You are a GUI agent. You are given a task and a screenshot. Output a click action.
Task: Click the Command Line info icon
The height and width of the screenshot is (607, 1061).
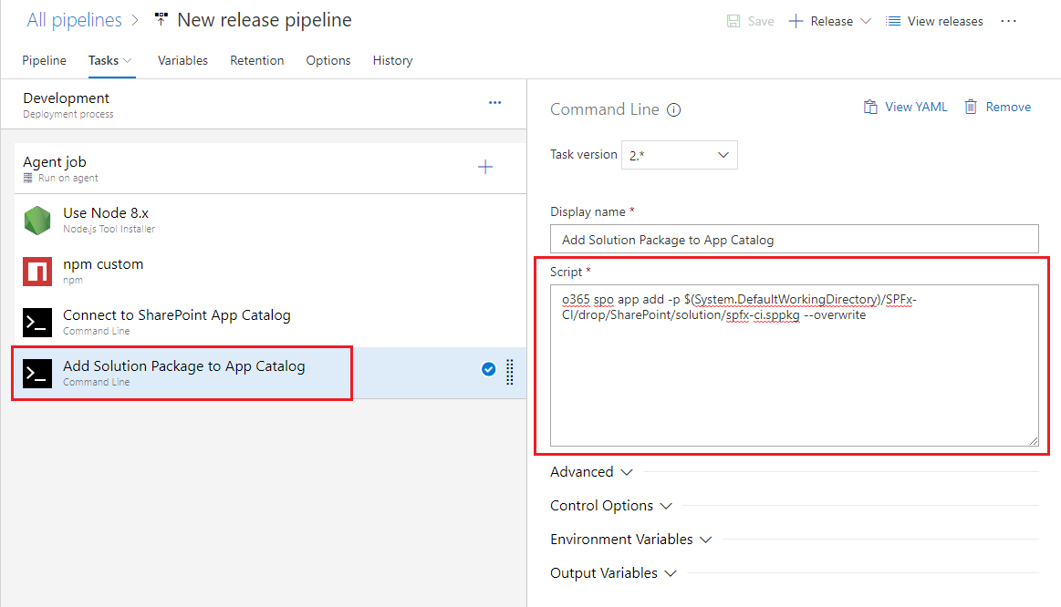coord(674,110)
